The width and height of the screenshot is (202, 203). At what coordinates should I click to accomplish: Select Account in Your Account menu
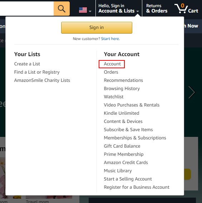pos(112,64)
